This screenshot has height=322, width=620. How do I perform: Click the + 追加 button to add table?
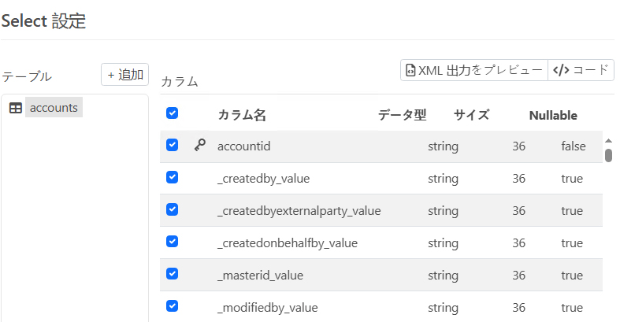(124, 75)
